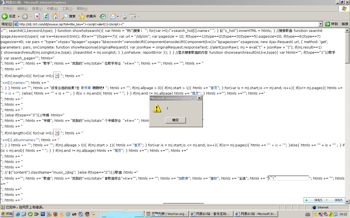Click the broken image near albumname
This screenshot has height=218, width=350.
57,133
